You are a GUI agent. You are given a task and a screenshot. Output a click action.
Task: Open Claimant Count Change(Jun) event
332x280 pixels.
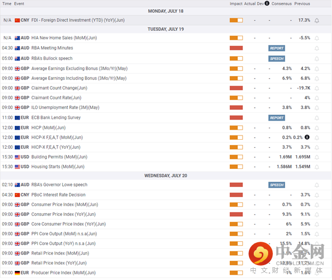[x=59, y=88]
